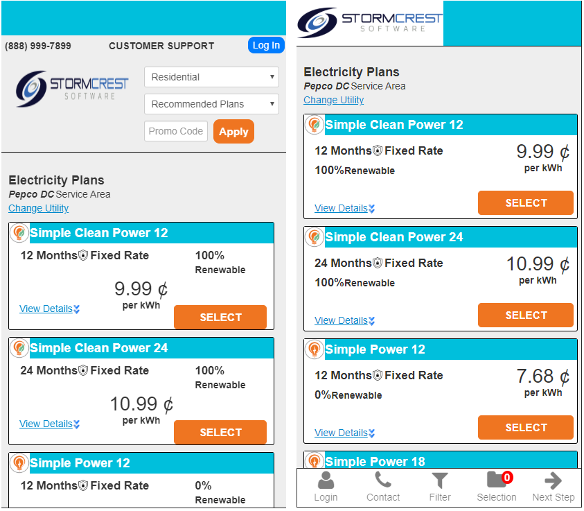Click the Change Utility link in the left panel
584x511 pixels.
pos(39,208)
